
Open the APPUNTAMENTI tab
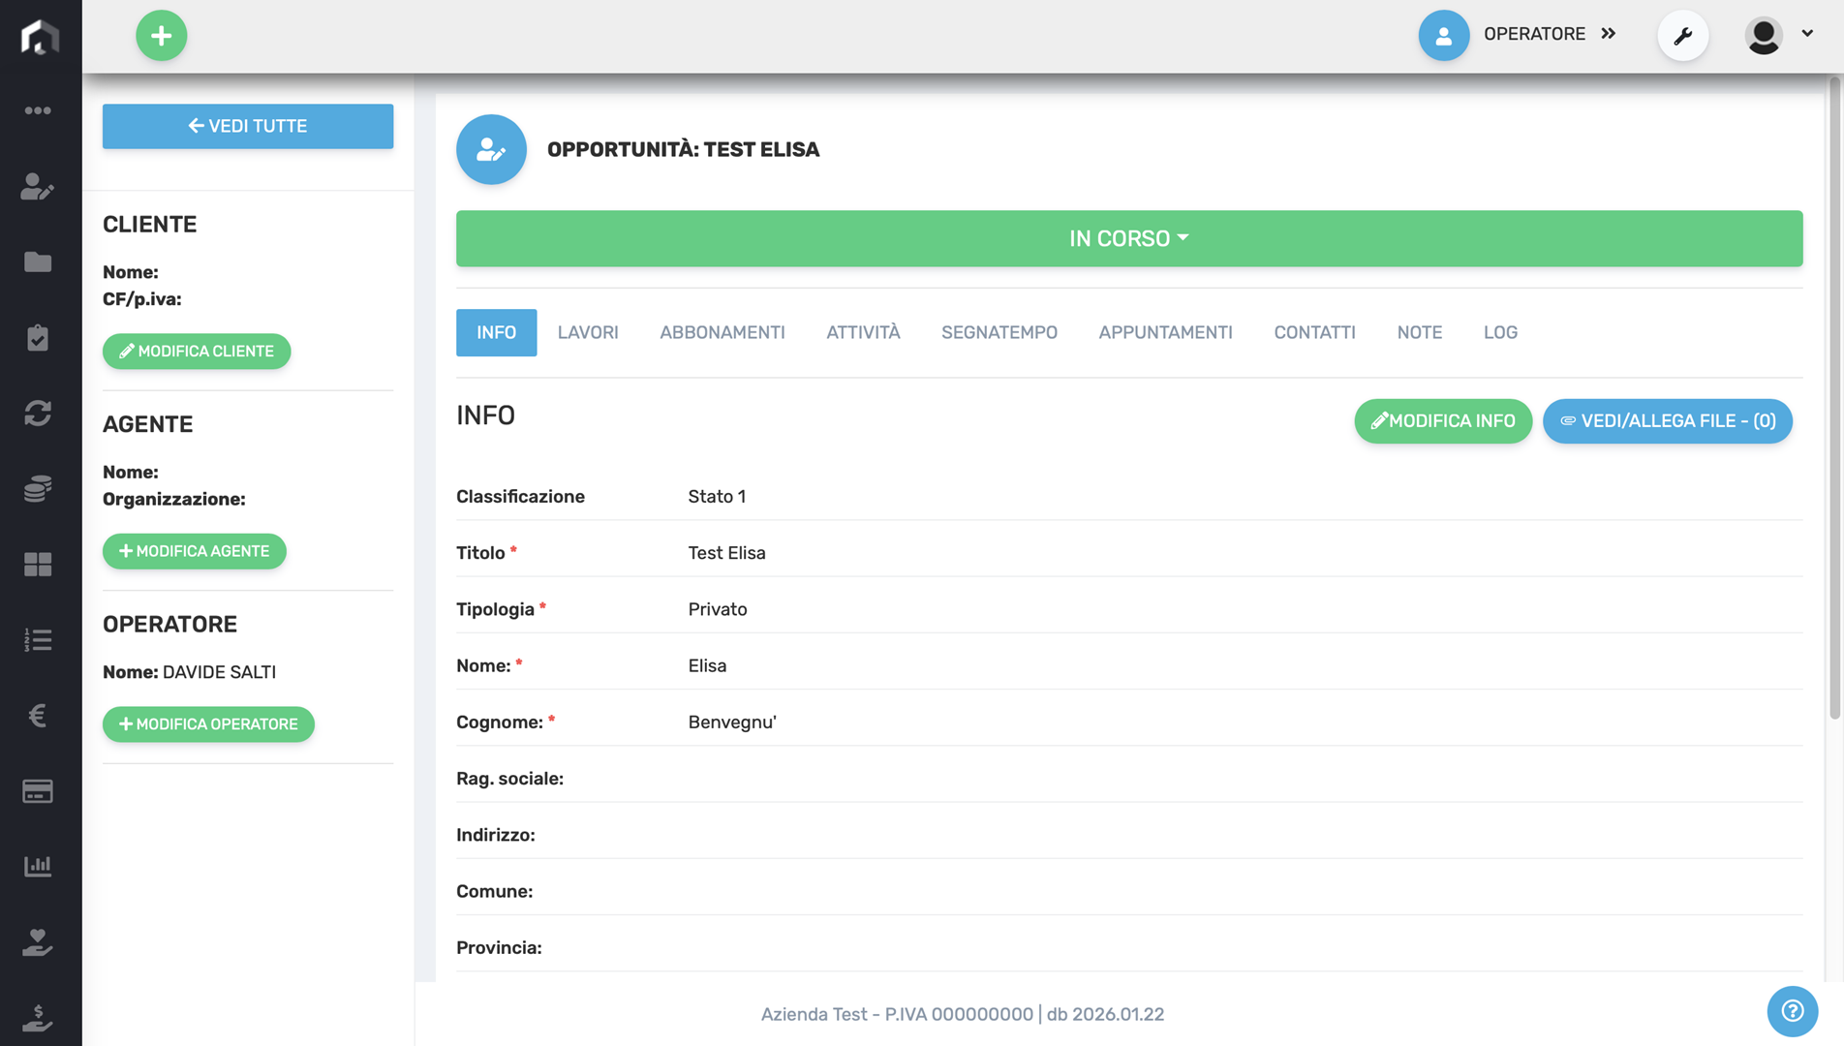tap(1165, 332)
